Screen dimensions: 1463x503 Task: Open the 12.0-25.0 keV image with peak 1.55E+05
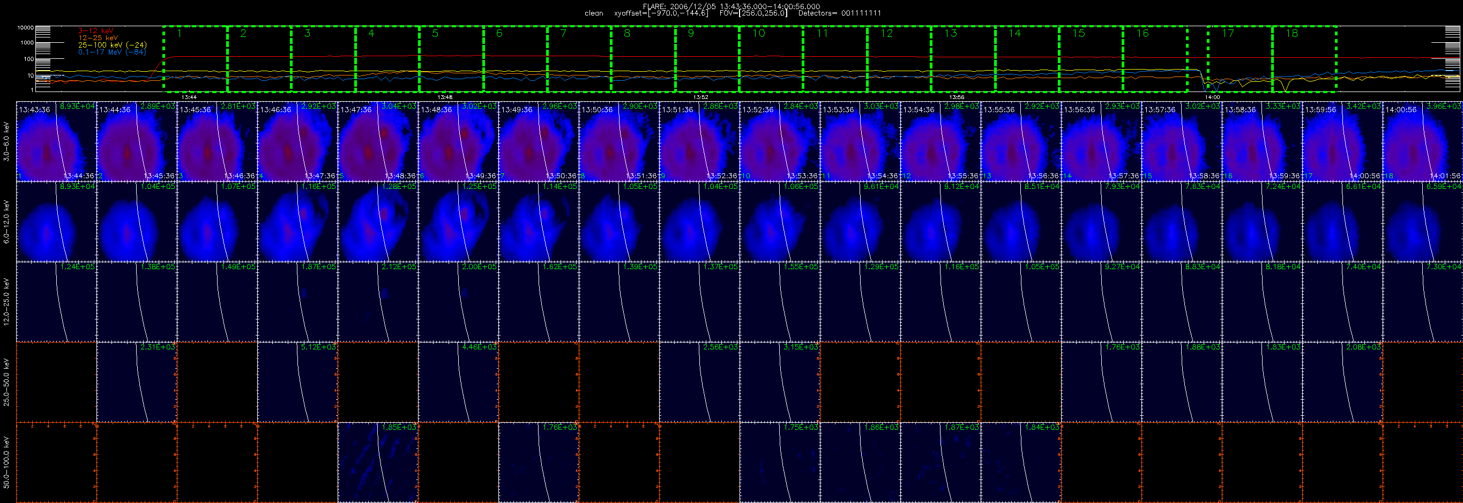[x=780, y=302]
